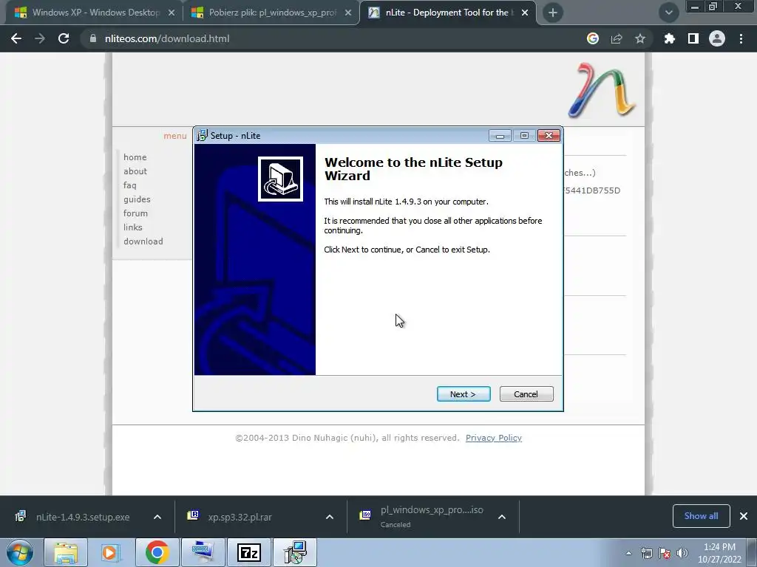Open Chrome profile avatar

coord(717,38)
